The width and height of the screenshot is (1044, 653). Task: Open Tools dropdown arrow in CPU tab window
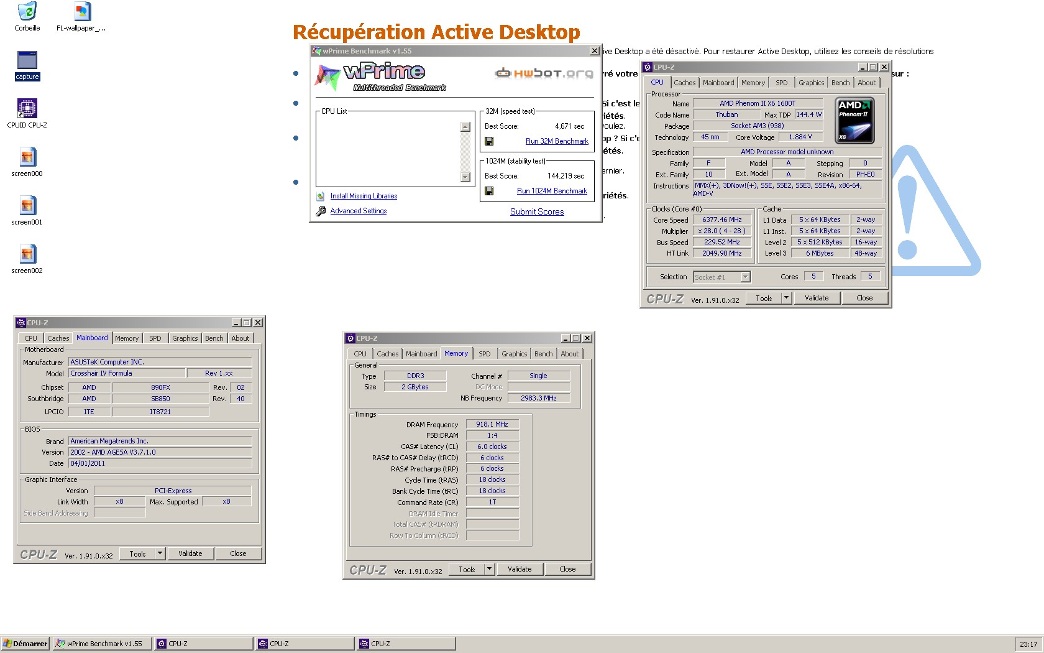pos(786,298)
